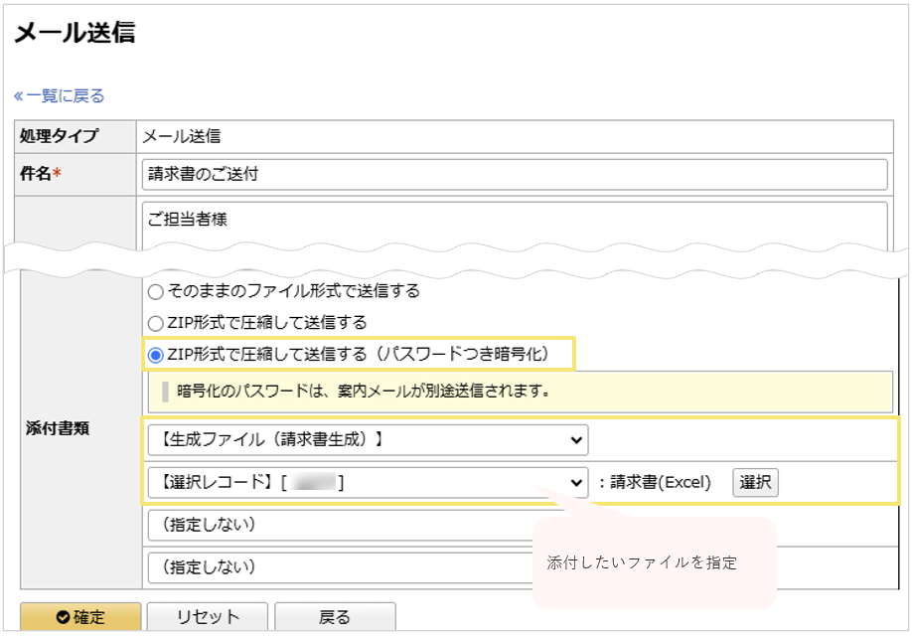Viewport: 912px width, 637px height.
Task: Click the リセット button
Action: (208, 617)
